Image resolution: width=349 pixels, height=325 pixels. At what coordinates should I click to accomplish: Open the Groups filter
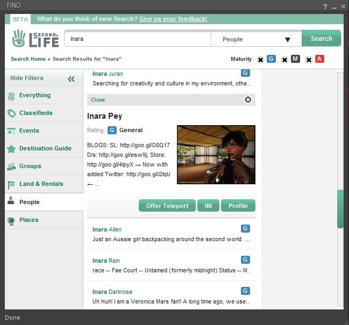click(x=30, y=167)
